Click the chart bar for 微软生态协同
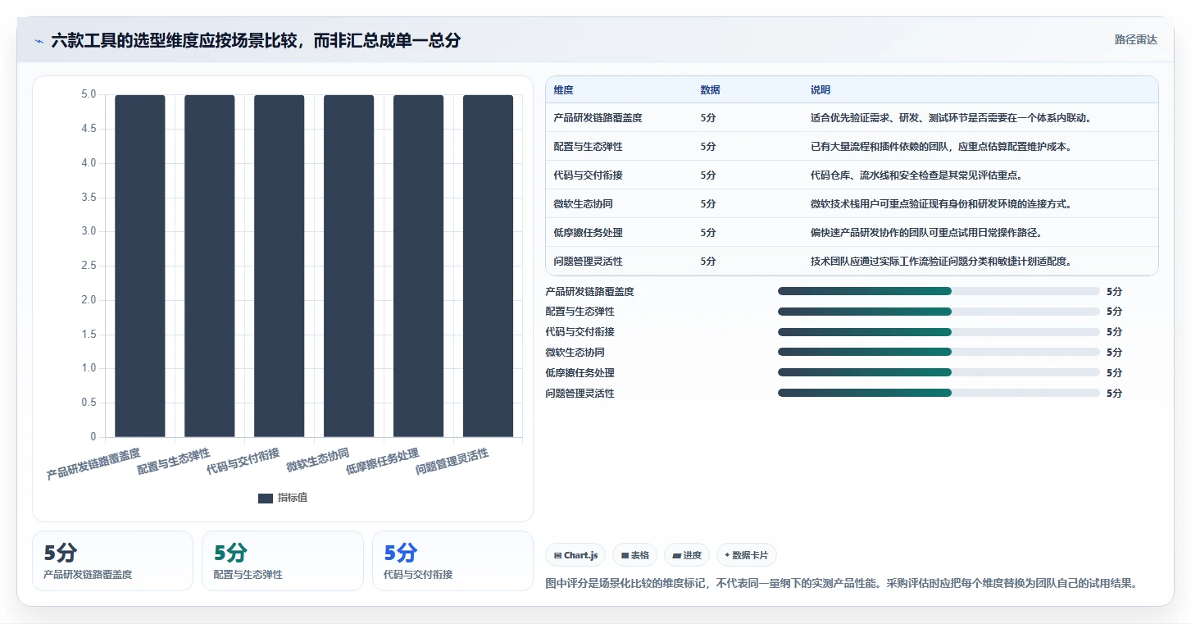Screen dimensions: 1191x624 click(x=349, y=266)
